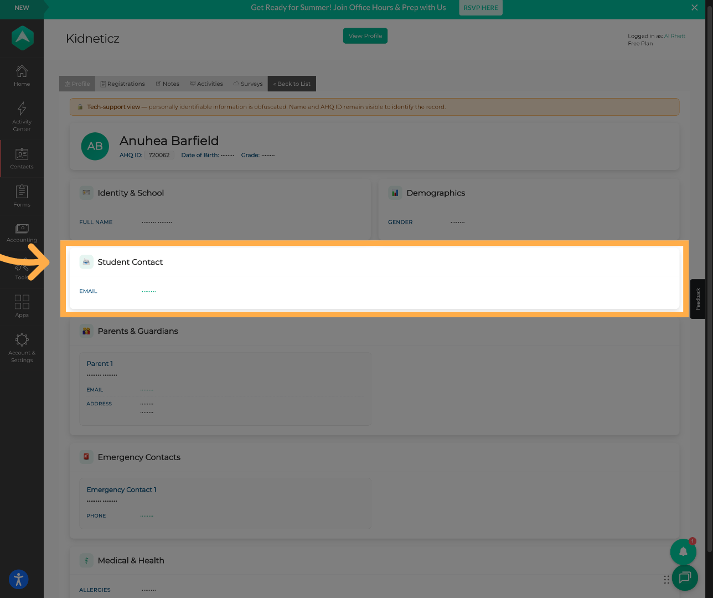Open notifications bell icon
Screen dimensions: 713x598
(x=683, y=551)
